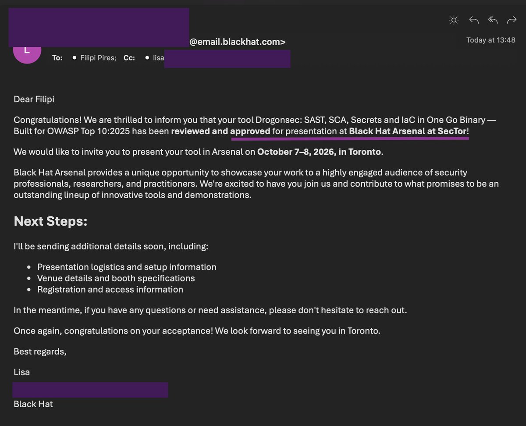This screenshot has width=526, height=426.
Task: Click the To: field label
Action: tap(57, 58)
